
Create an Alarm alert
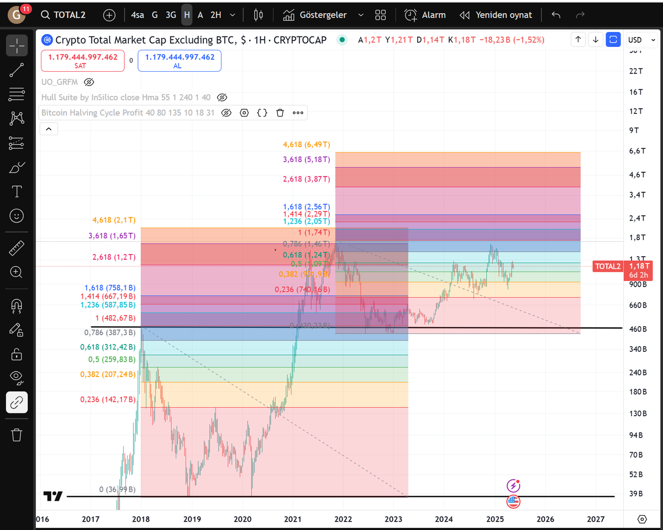tap(425, 15)
